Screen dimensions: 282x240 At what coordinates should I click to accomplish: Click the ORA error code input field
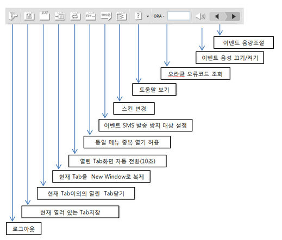pos(179,16)
